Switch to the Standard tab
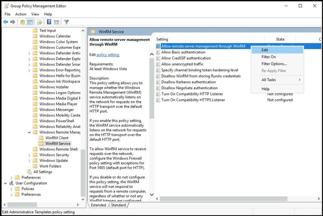Screen dimensions: 323x216 [119, 205]
